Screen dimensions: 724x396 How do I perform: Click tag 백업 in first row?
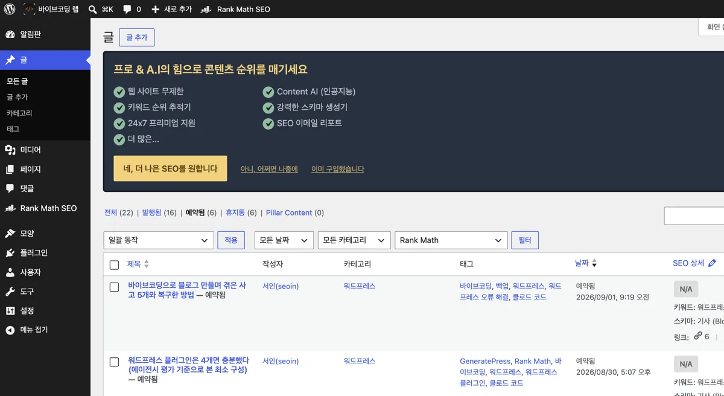coord(502,286)
